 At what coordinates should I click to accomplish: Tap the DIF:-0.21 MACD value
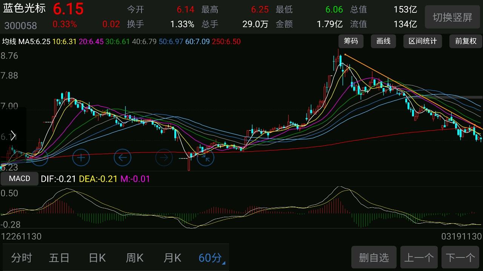[x=58, y=179]
